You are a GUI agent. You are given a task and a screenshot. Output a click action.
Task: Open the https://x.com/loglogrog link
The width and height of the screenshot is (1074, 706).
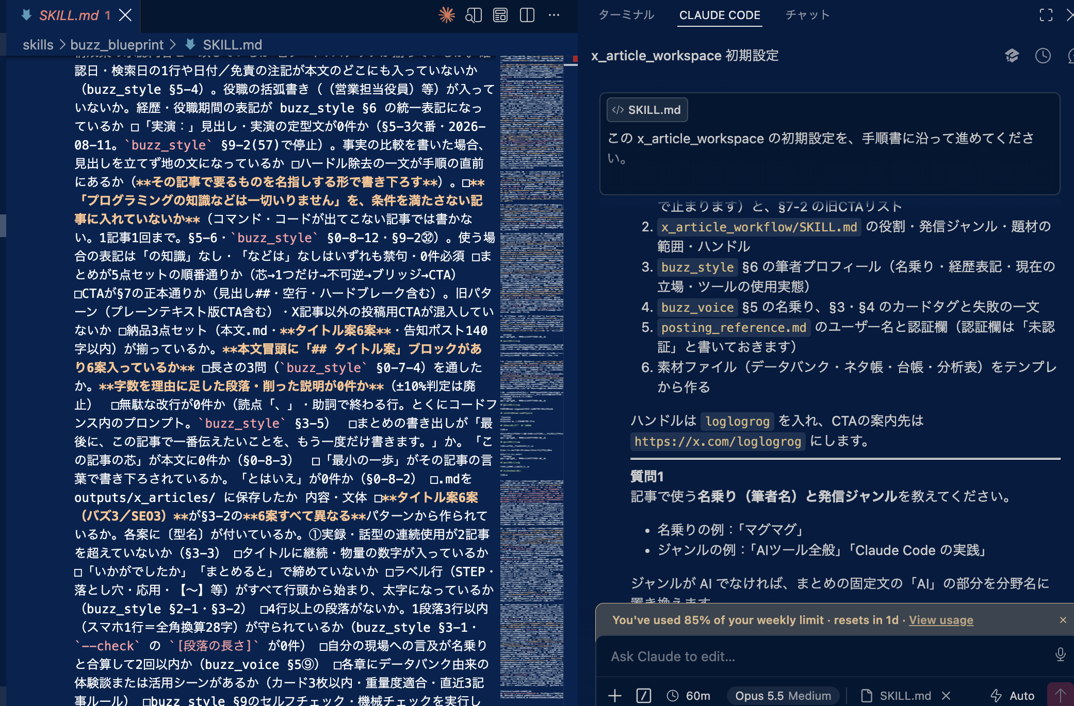718,441
